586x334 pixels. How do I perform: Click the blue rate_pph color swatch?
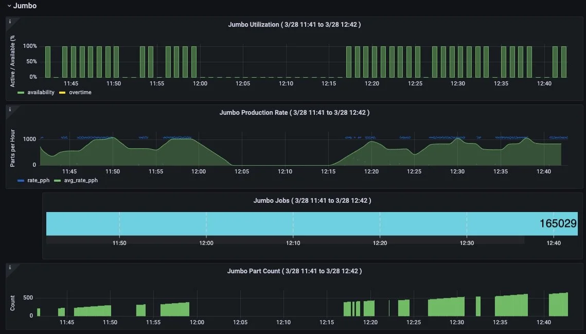point(21,181)
